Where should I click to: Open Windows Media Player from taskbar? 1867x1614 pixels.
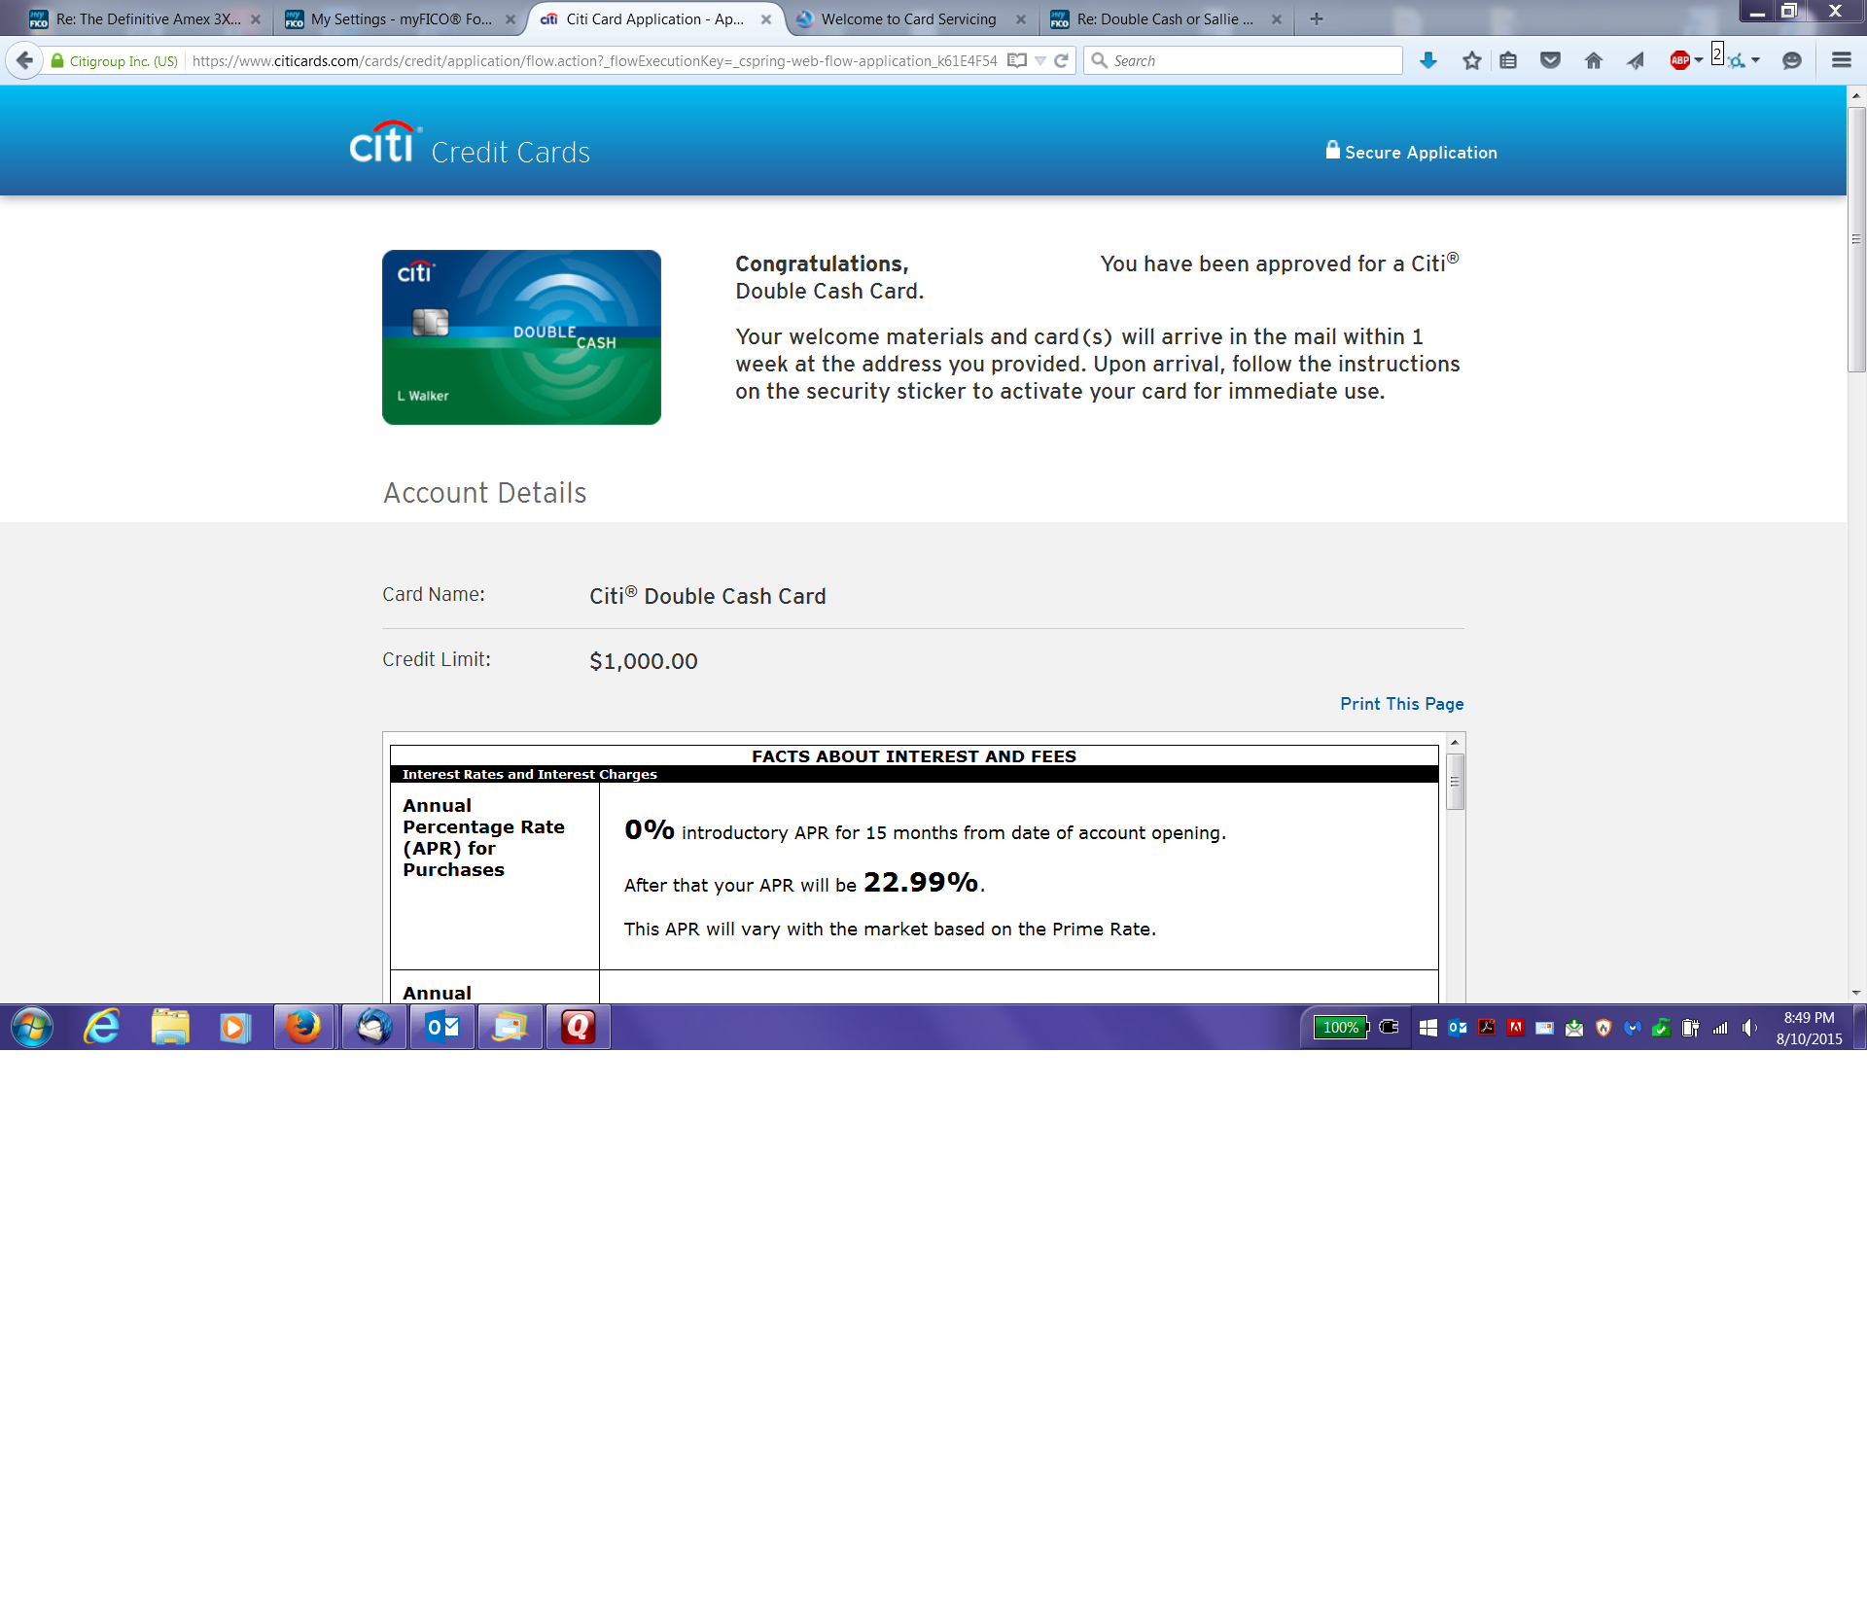coord(234,1027)
